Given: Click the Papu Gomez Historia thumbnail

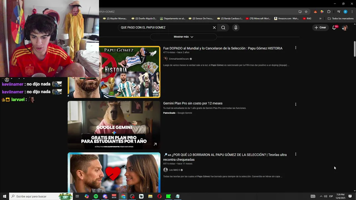Looking at the screenshot, I should [x=130, y=72].
